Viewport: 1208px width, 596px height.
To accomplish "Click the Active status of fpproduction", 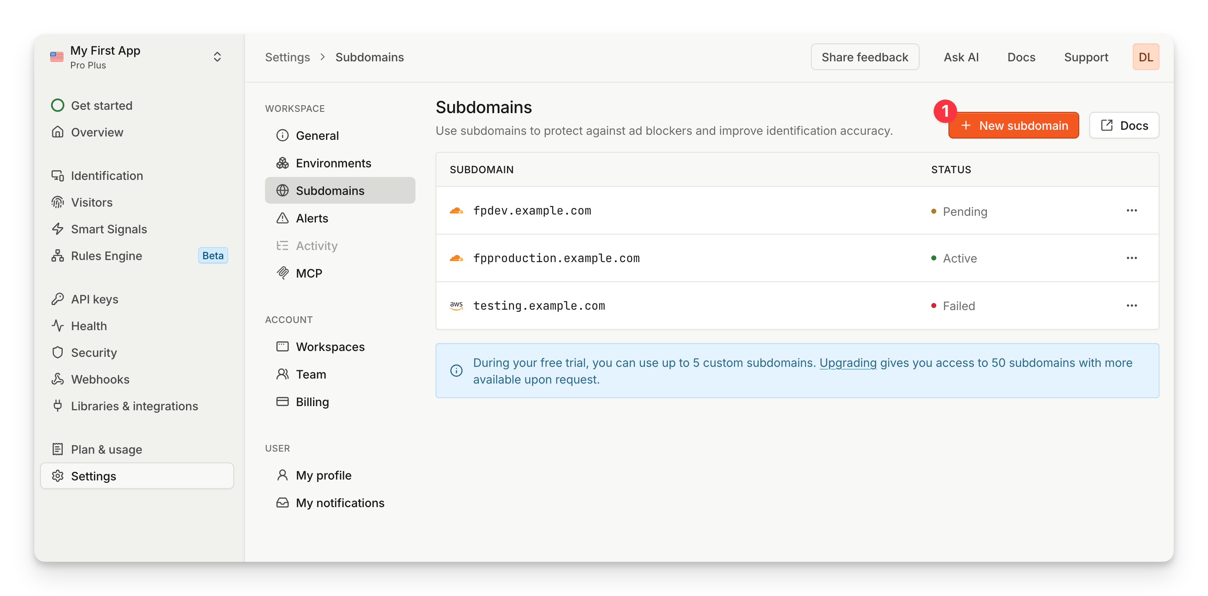I will (x=954, y=258).
